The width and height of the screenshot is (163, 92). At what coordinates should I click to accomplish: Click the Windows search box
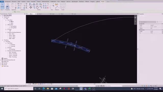pos(19,89)
